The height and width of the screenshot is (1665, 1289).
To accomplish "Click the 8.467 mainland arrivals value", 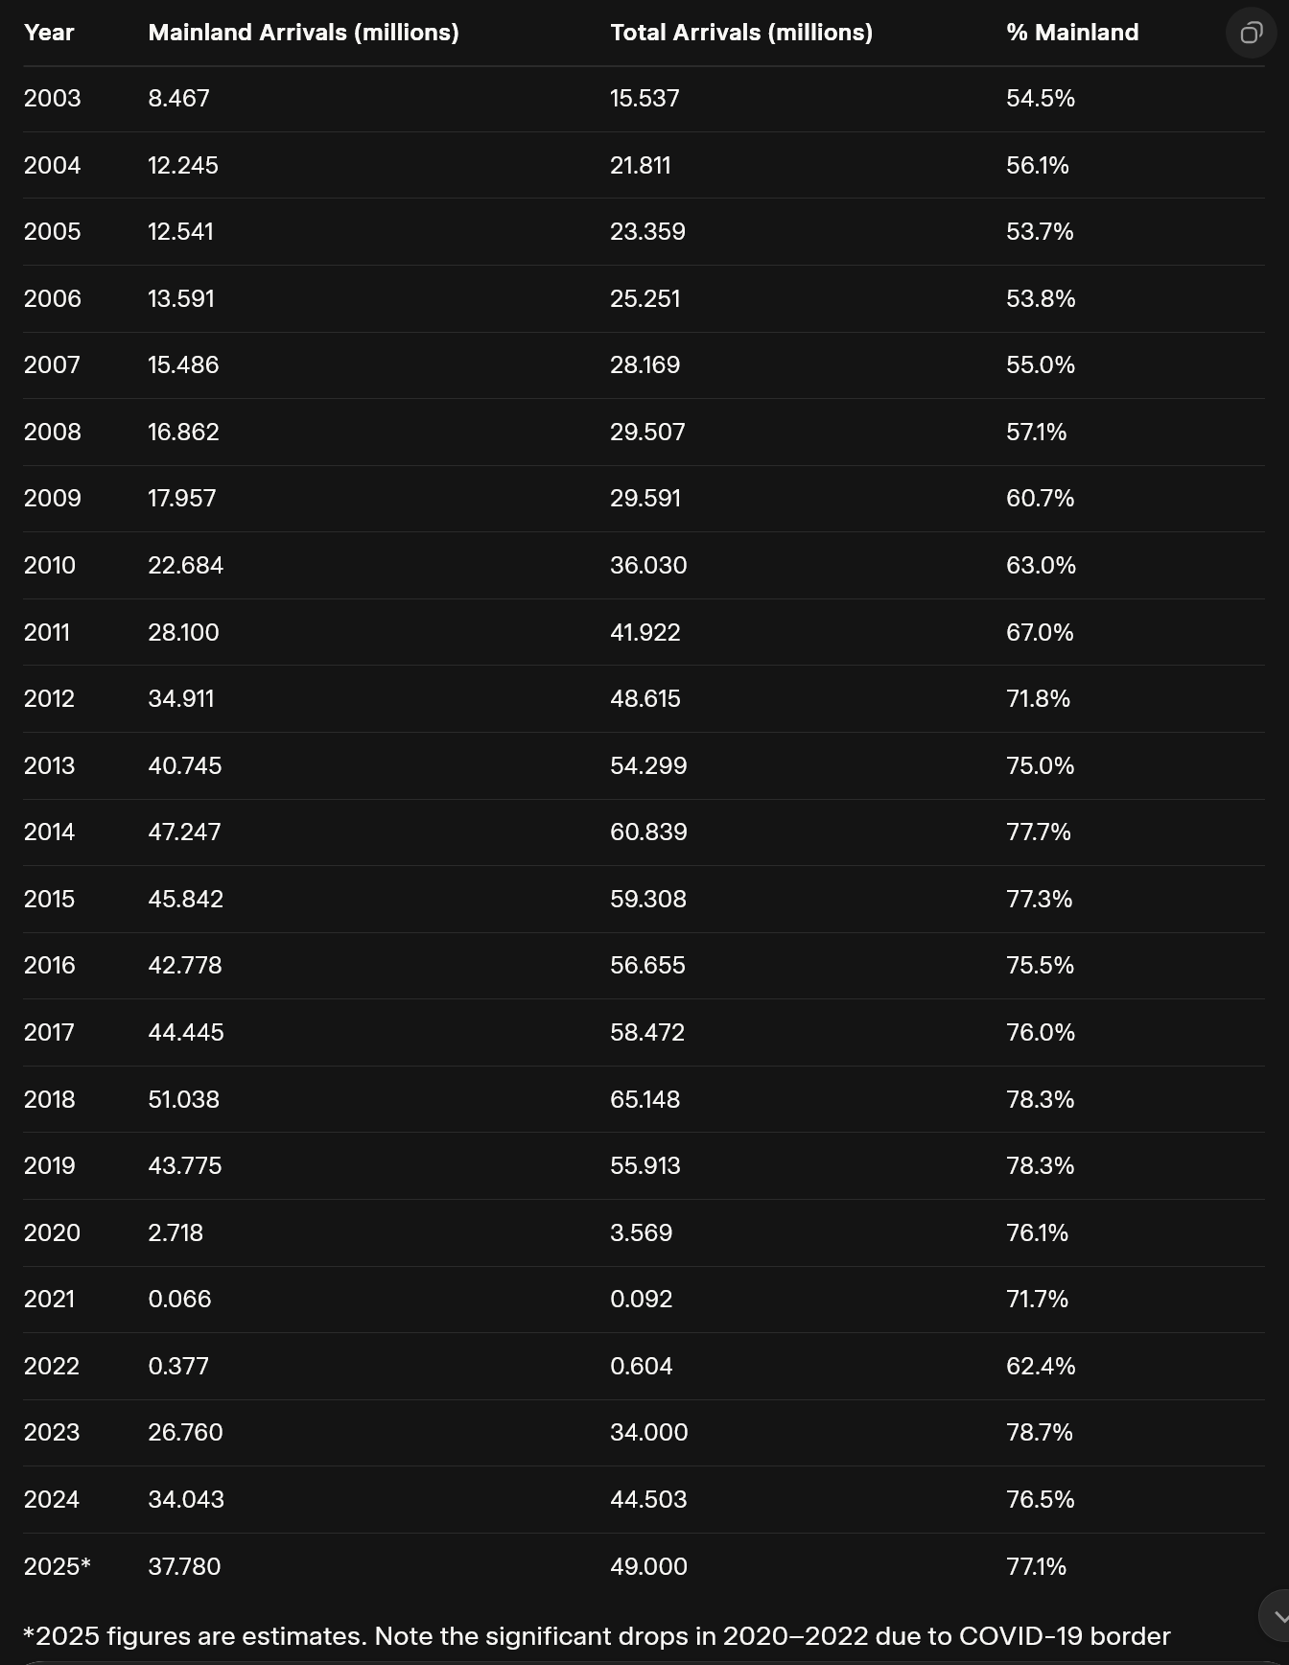I will (x=178, y=99).
